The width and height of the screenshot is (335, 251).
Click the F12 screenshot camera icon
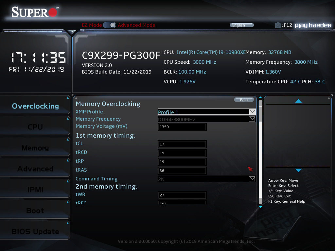(x=278, y=25)
